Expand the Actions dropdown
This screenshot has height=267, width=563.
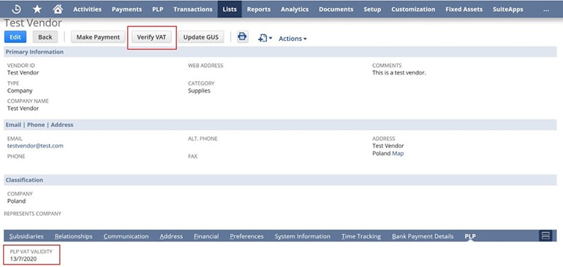coord(292,39)
